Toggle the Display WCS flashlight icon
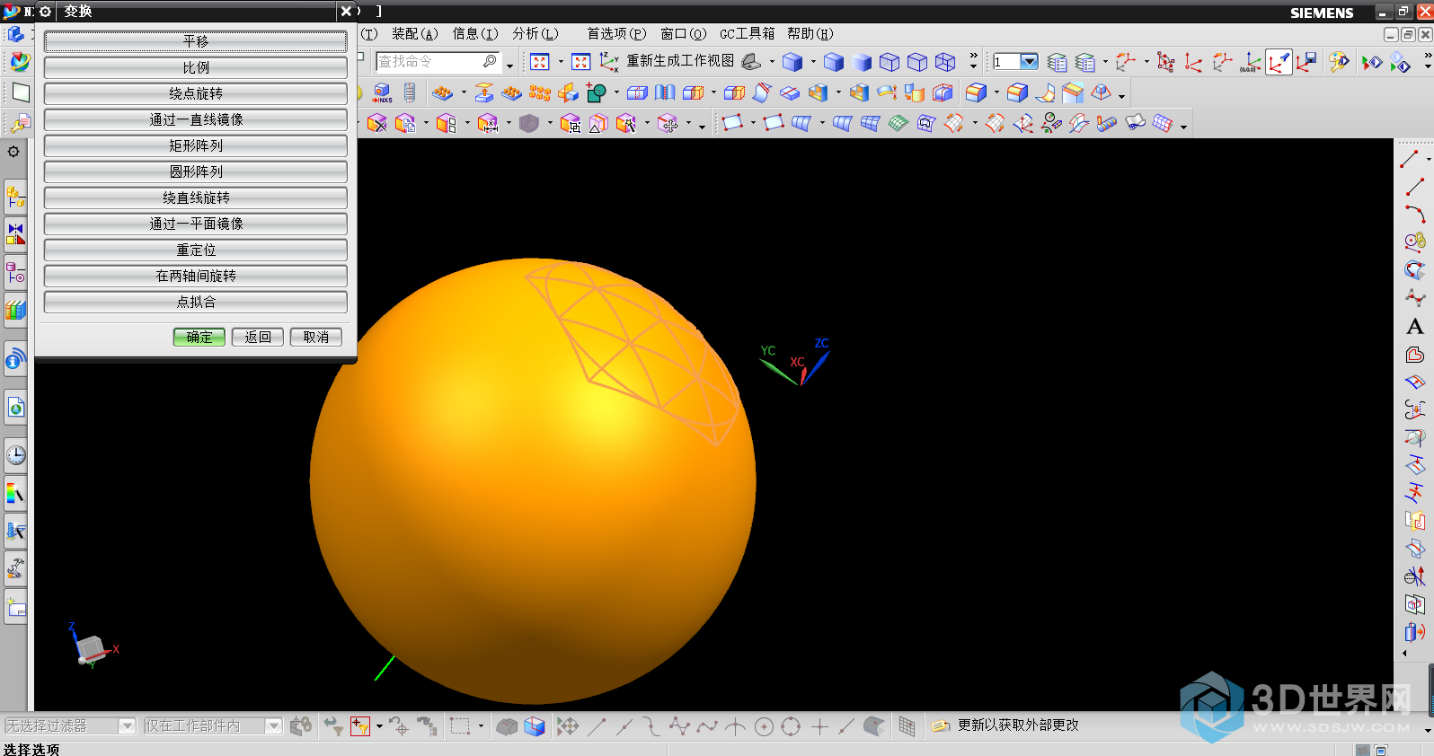The height and width of the screenshot is (756, 1434). pos(1278,62)
